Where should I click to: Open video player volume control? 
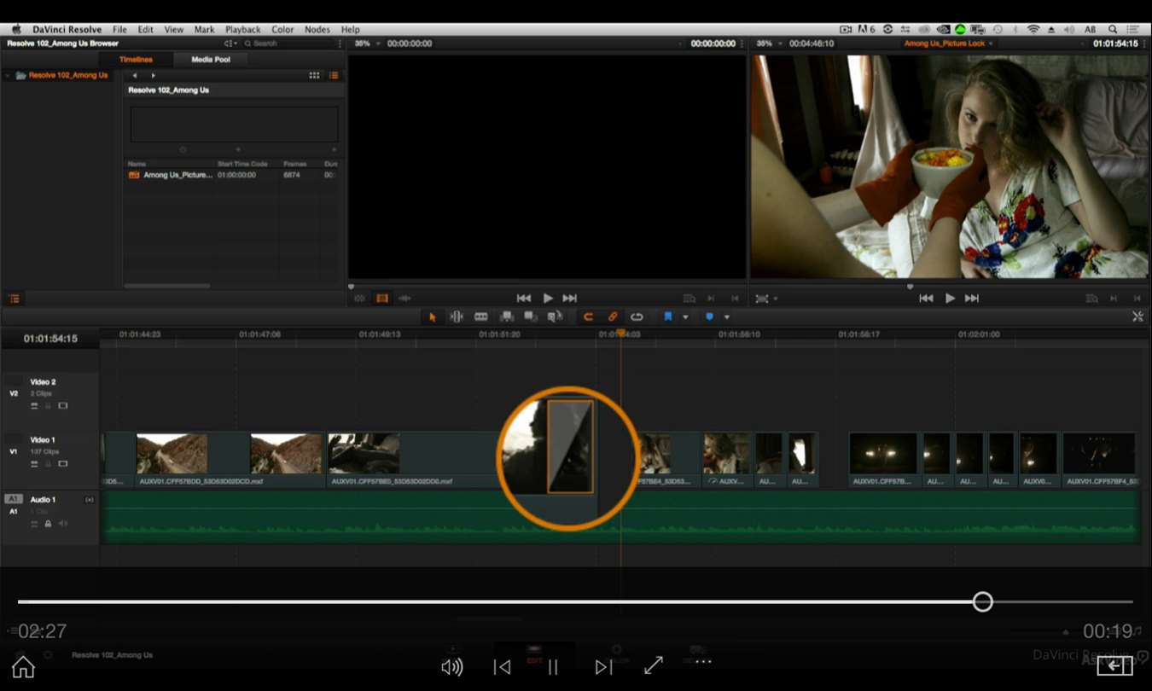[x=452, y=667]
